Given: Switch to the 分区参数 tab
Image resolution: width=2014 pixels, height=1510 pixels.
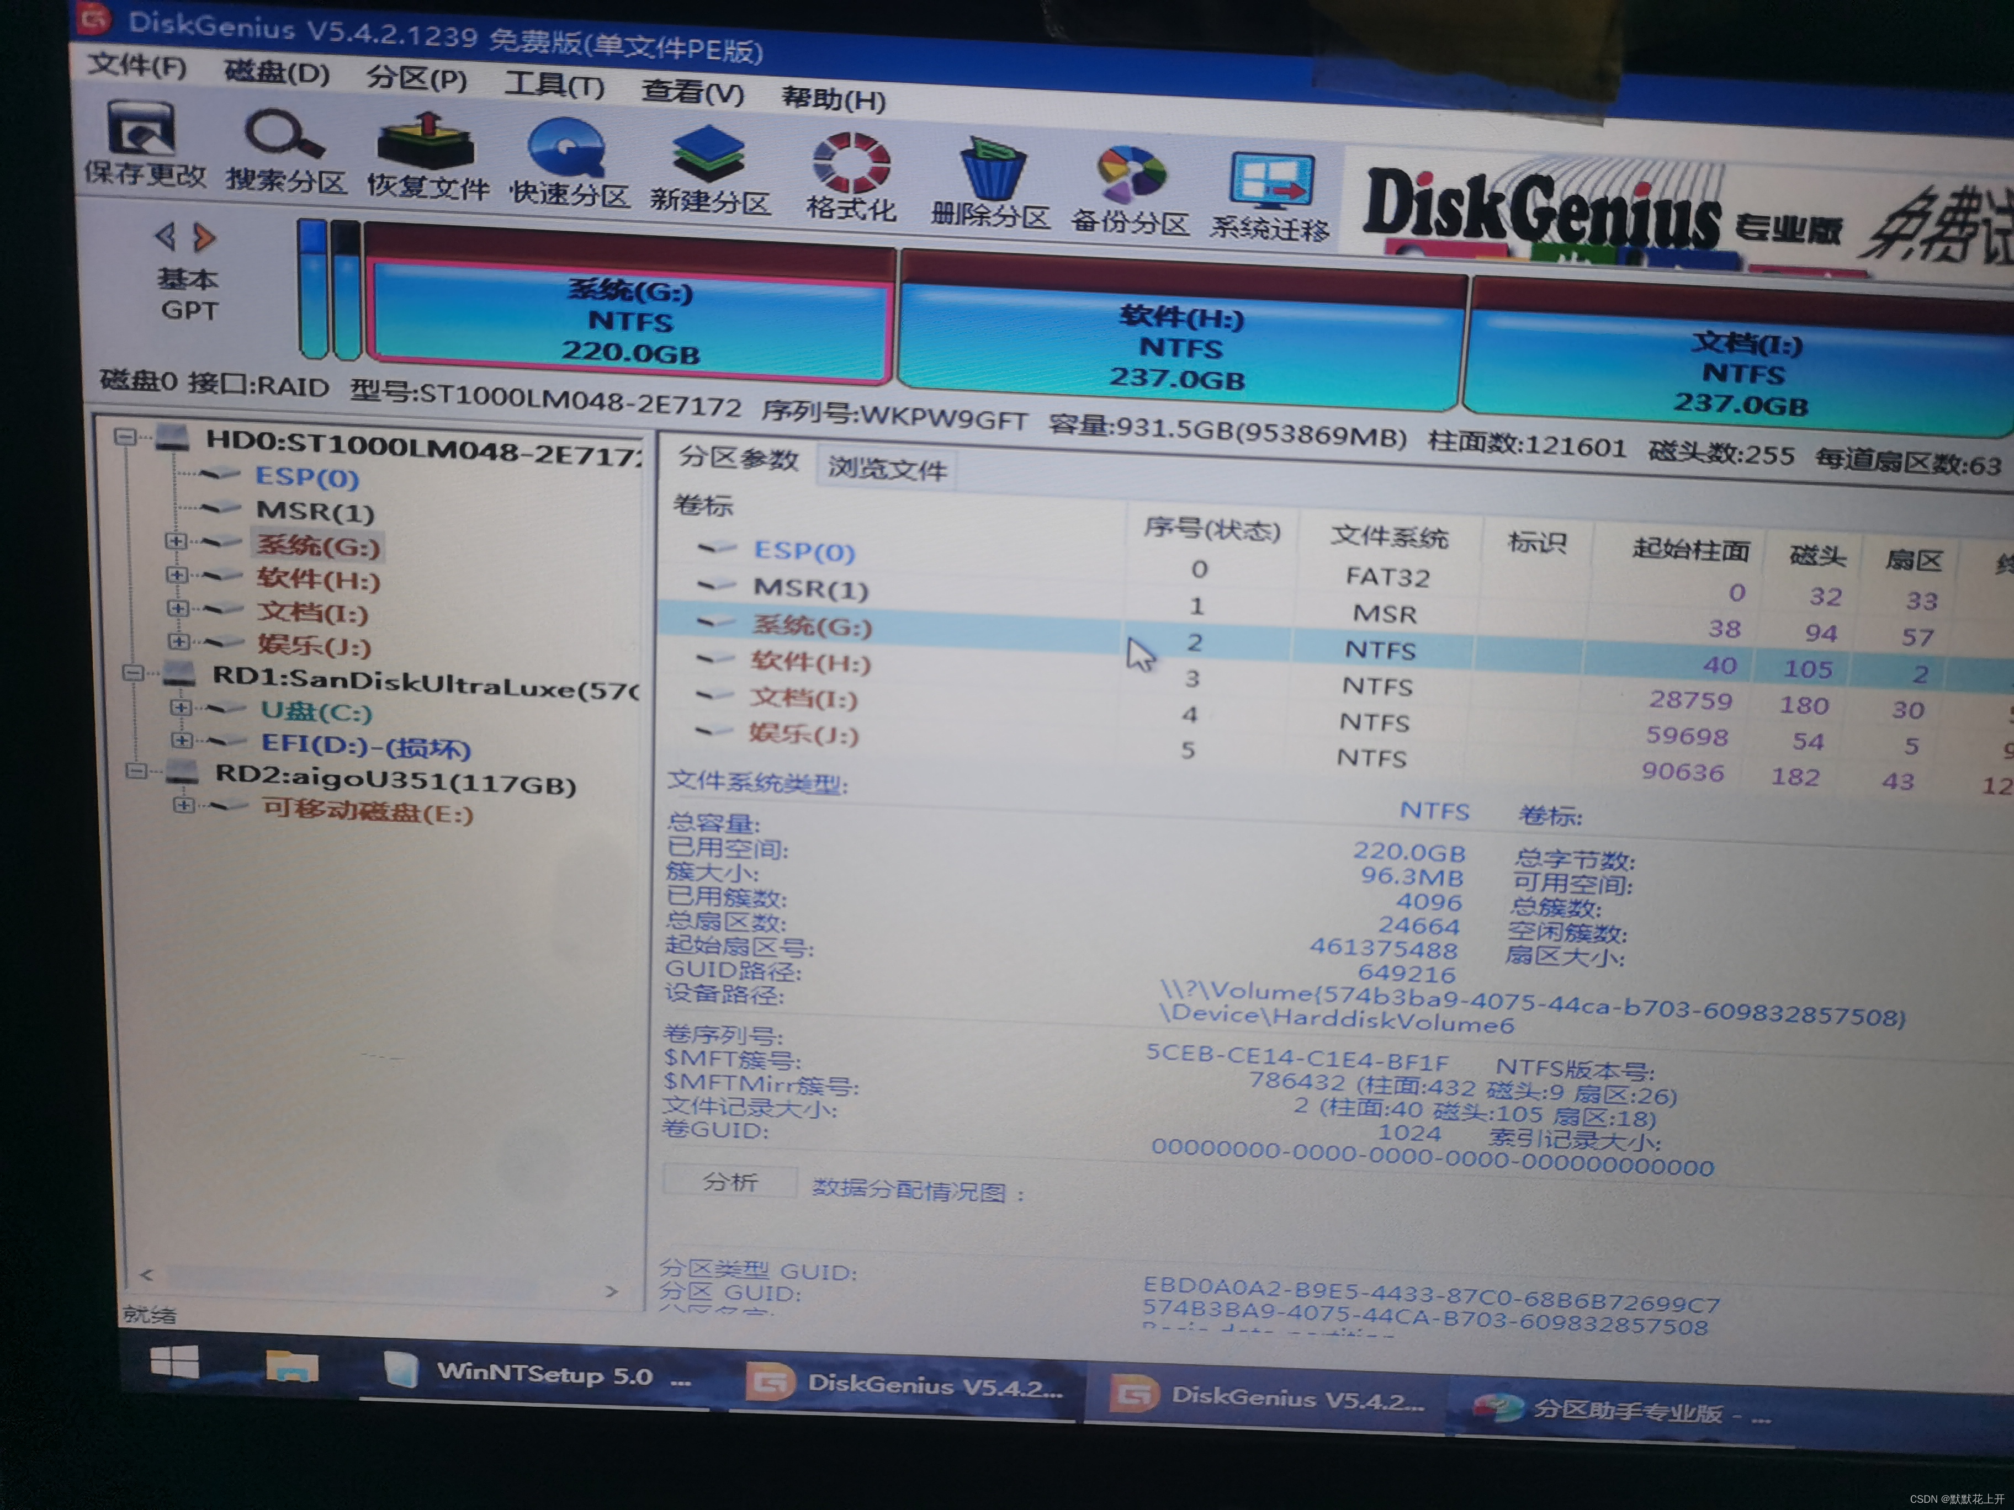Looking at the screenshot, I should tap(738, 459).
